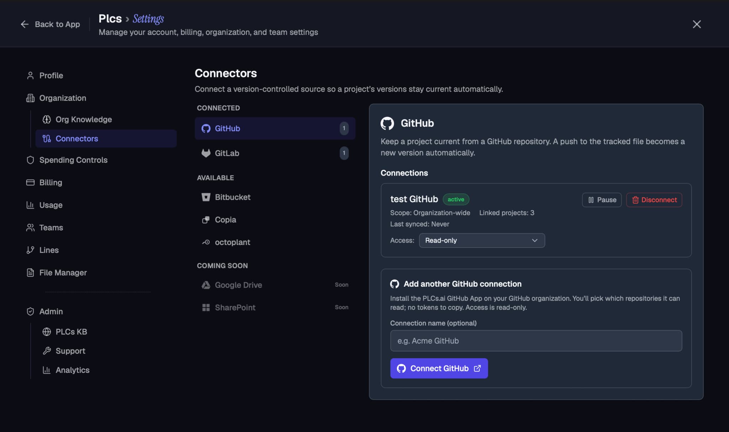Open the Teams page
Image resolution: width=729 pixels, height=432 pixels.
coord(51,228)
